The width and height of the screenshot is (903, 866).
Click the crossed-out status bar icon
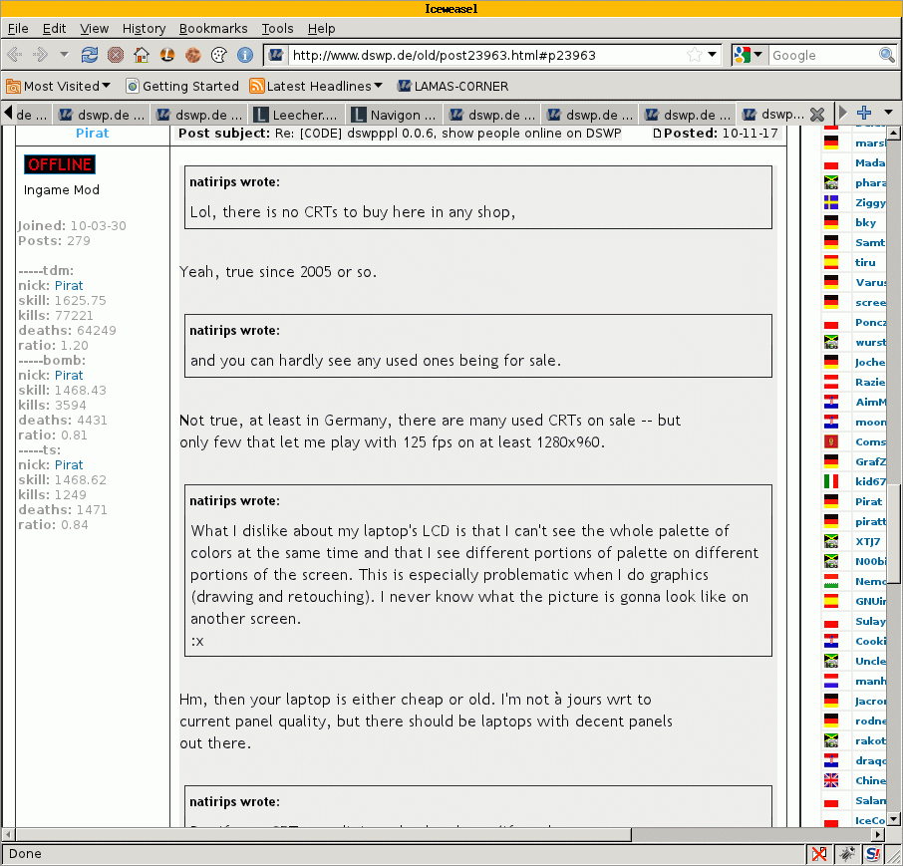coord(819,854)
